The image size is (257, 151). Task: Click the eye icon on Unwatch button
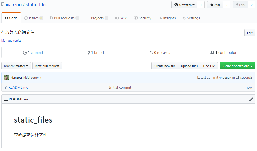point(176,5)
